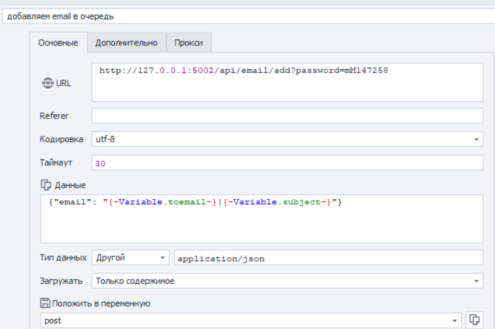Click the Таймаут field showing 30
This screenshot has height=329, width=495.
(287, 163)
